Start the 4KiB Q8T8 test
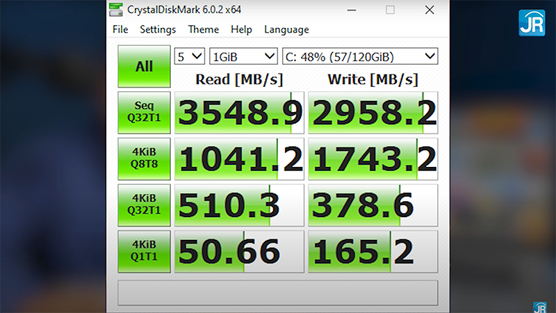Screen dimensions: 556x313 (144, 159)
